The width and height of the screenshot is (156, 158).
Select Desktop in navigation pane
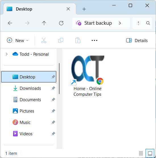click(x=29, y=77)
